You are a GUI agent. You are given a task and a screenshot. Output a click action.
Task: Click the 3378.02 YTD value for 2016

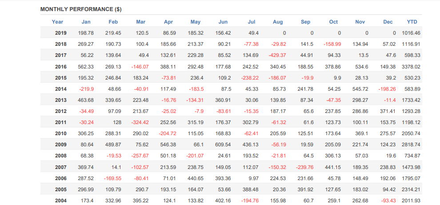pyautogui.click(x=411, y=67)
